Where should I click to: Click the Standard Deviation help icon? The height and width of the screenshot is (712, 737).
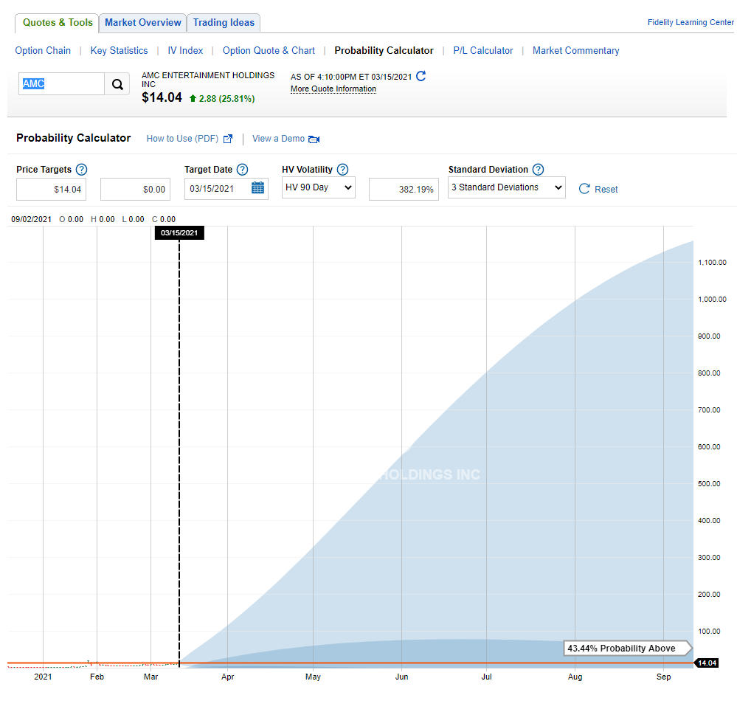pyautogui.click(x=538, y=170)
